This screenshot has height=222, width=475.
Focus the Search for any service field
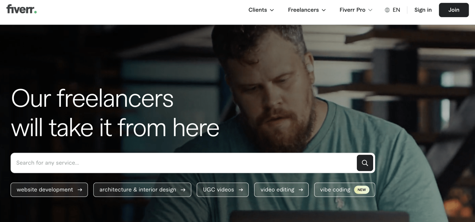click(183, 163)
